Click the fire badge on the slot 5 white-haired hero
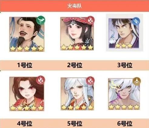This screenshot has width=149, height=128. pyautogui.click(x=90, y=80)
